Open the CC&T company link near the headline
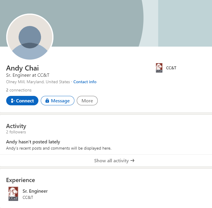The width and height of the screenshot is (212, 208). [x=171, y=68]
